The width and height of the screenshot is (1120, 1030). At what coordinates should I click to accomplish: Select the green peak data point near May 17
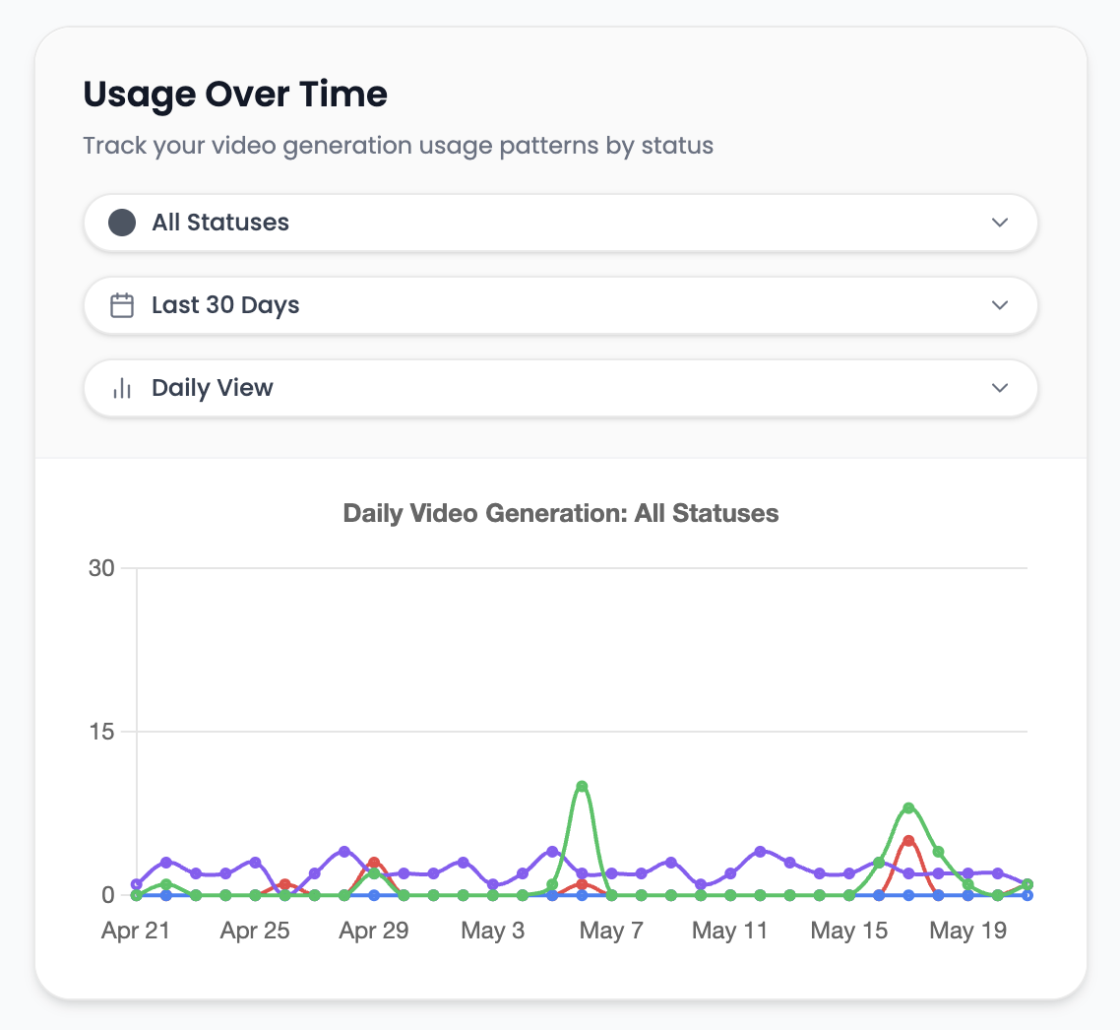click(x=908, y=807)
